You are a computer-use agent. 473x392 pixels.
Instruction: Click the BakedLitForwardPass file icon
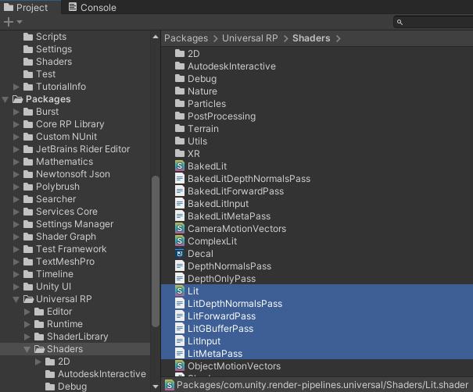click(180, 191)
